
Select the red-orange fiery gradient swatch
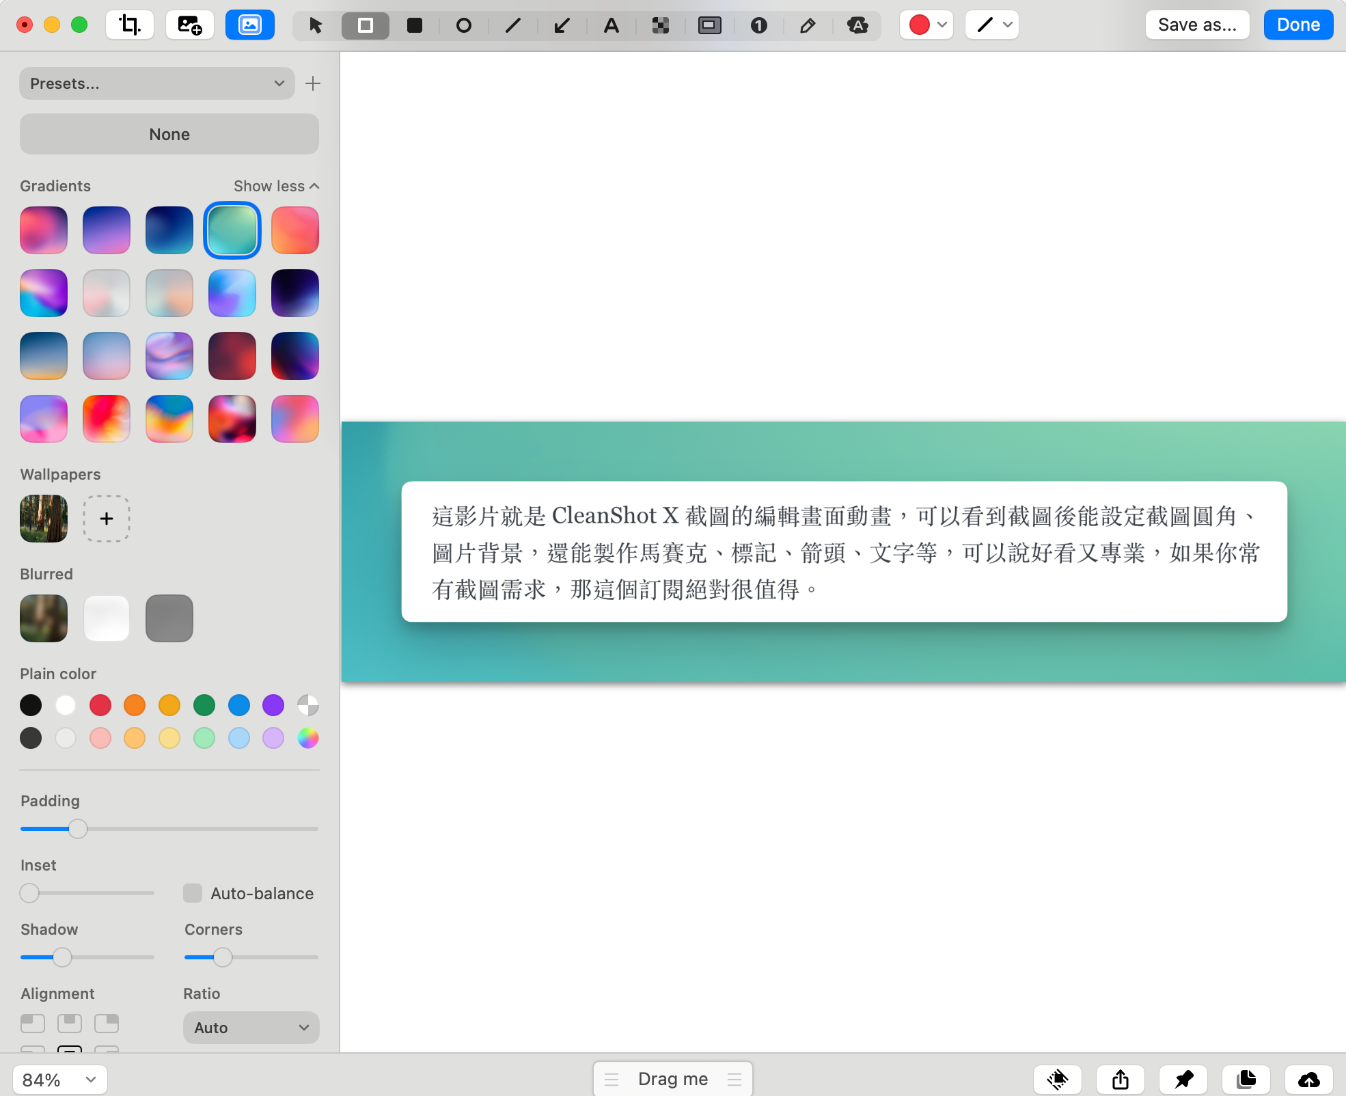[107, 419]
